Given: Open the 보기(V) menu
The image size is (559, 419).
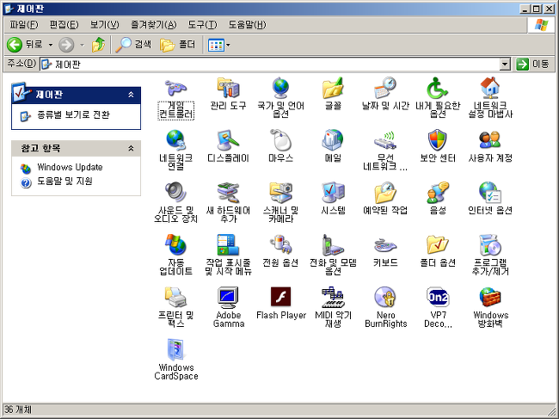Looking at the screenshot, I should (104, 25).
